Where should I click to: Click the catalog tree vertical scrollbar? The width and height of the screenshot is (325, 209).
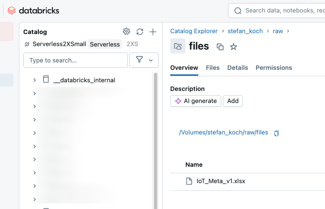155,138
